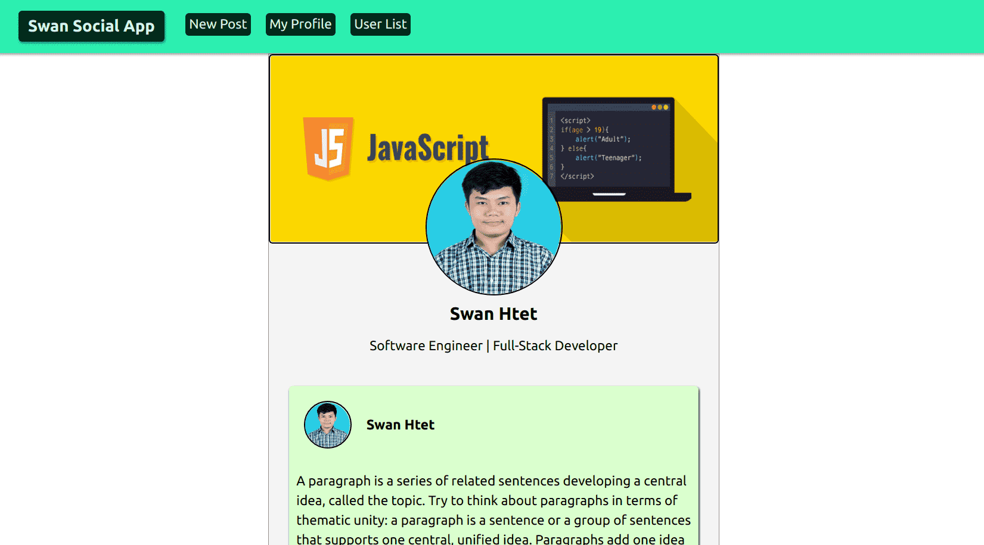
Task: Open the large profile picture
Action: point(494,227)
